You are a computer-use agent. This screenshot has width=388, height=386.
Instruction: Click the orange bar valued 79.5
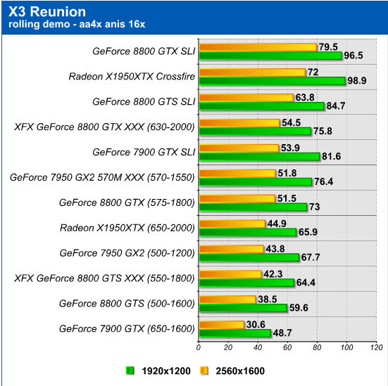click(258, 47)
